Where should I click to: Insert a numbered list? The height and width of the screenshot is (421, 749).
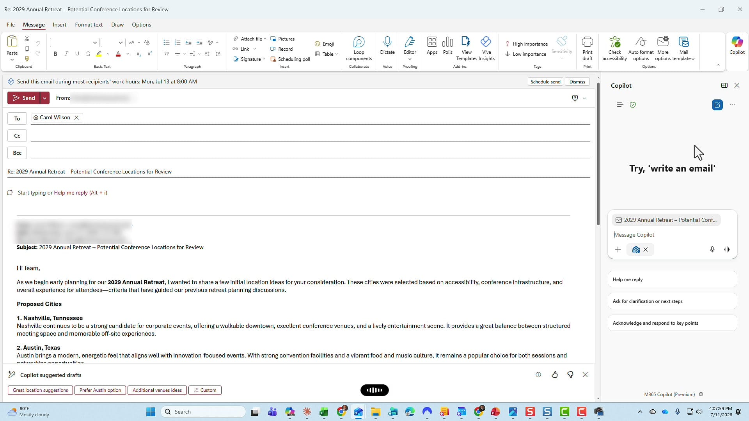tap(177, 42)
